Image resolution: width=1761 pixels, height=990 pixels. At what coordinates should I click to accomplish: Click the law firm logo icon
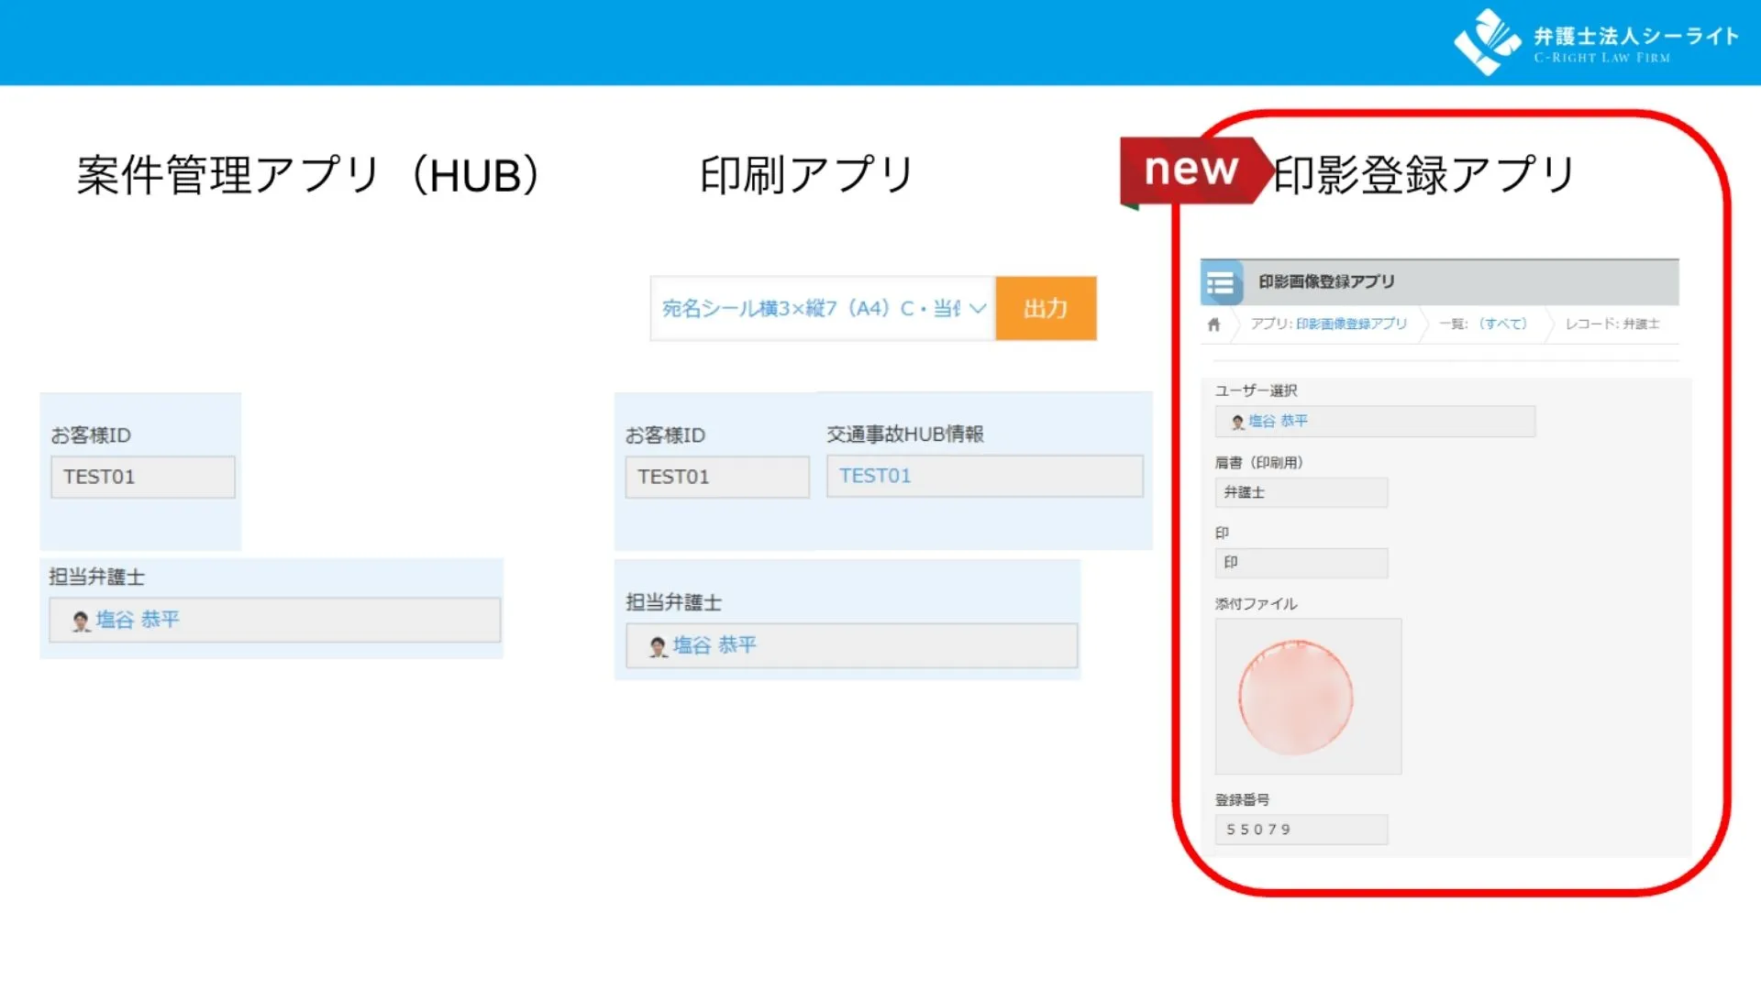pyautogui.click(x=1486, y=41)
